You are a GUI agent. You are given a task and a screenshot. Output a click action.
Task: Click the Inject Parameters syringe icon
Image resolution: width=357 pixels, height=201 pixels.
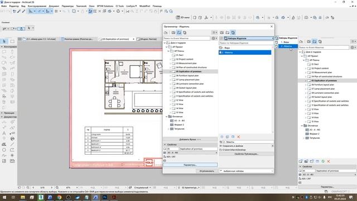[23, 11]
